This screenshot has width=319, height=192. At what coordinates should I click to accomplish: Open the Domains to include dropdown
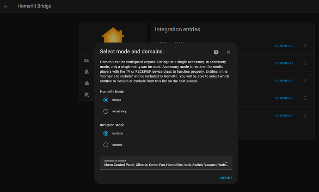coord(166,163)
